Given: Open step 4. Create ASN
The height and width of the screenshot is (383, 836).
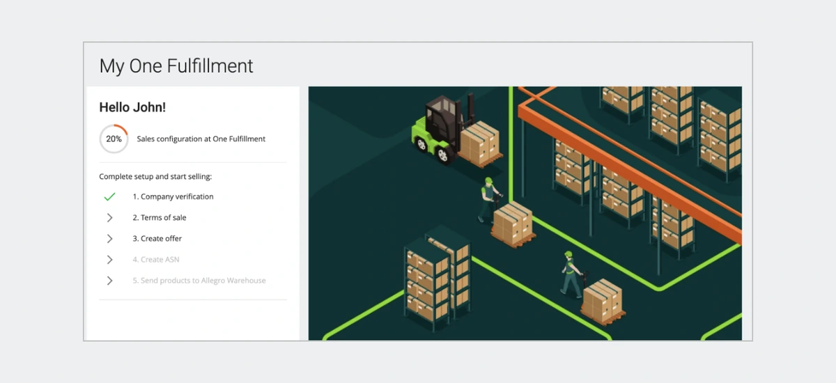Looking at the screenshot, I should pyautogui.click(x=156, y=260).
